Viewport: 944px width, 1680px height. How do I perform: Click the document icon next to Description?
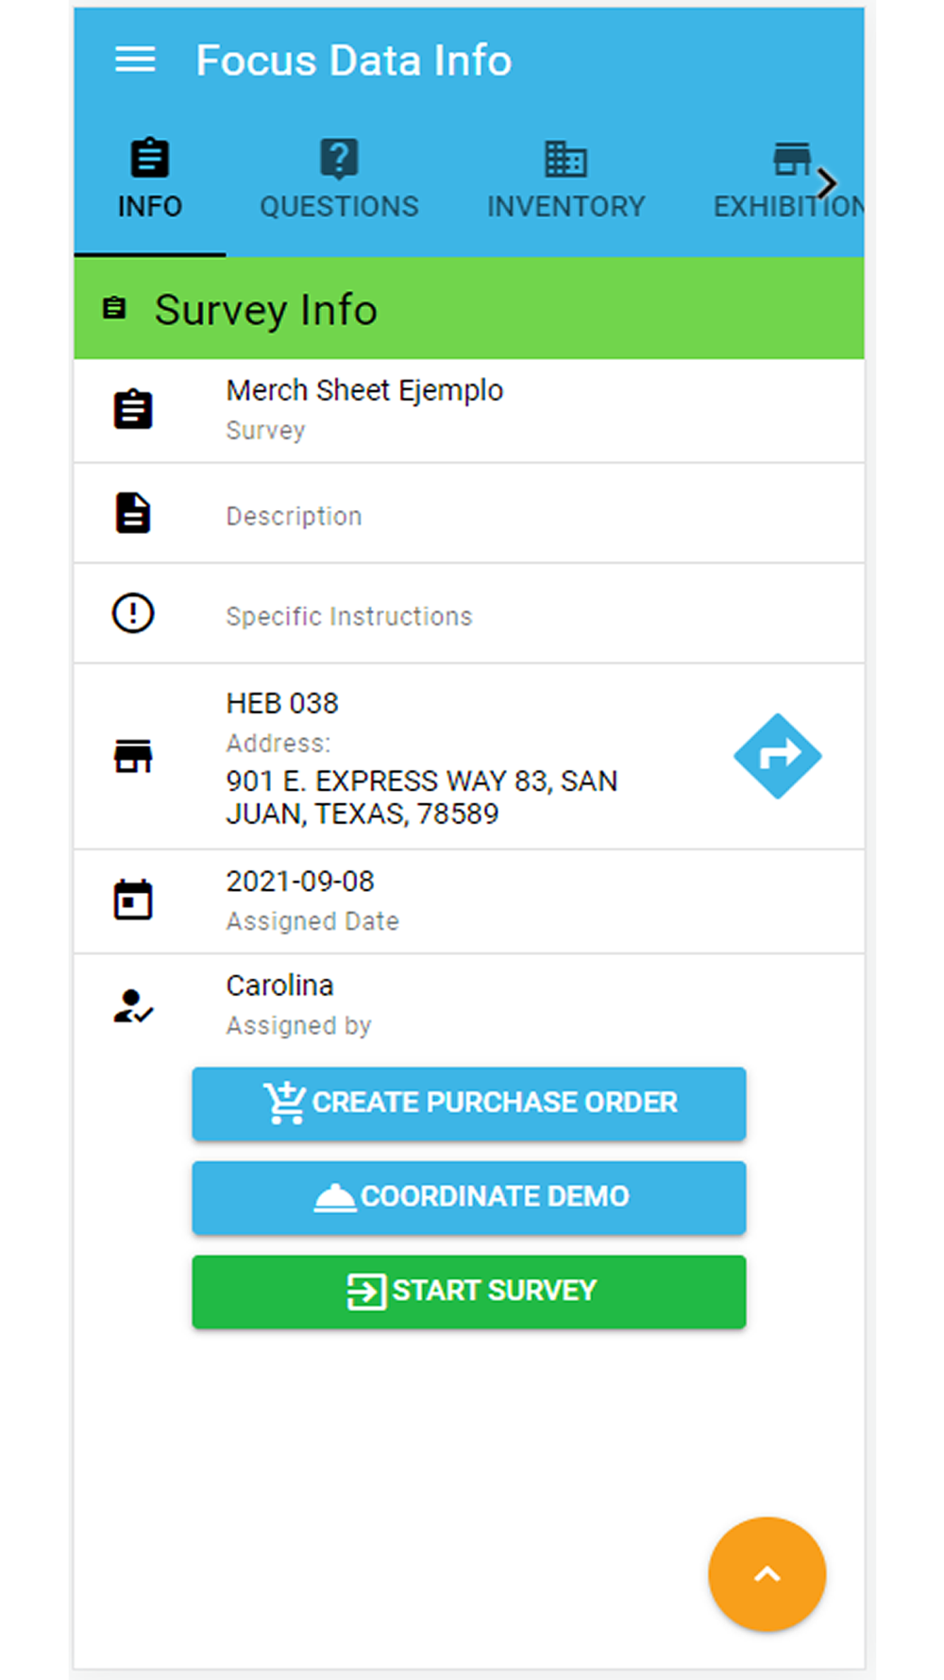[133, 514]
